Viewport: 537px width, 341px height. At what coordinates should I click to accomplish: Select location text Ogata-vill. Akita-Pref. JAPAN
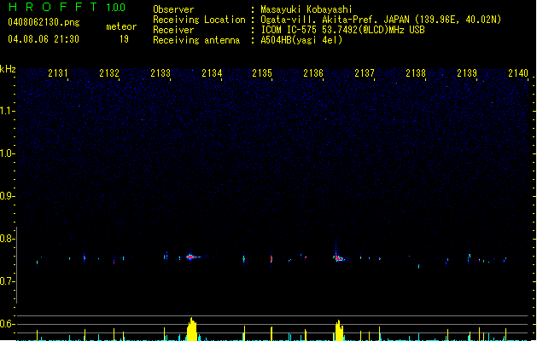tap(336, 20)
